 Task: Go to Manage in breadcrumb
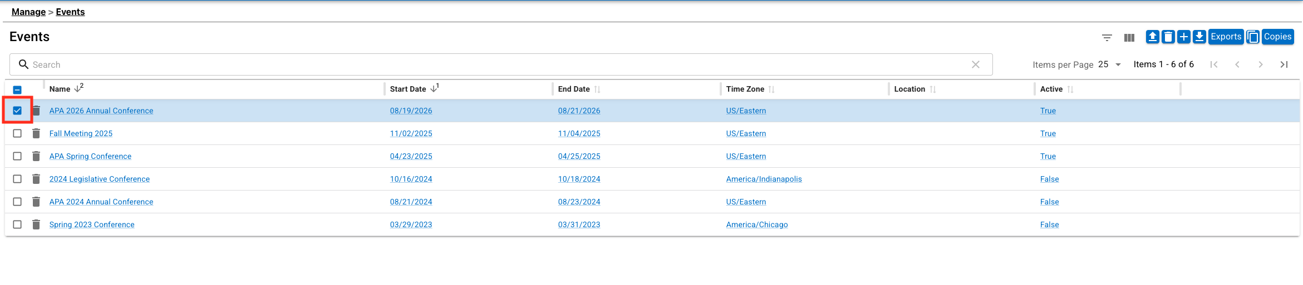coord(28,12)
